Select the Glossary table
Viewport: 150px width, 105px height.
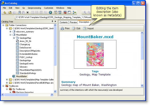pos(24,67)
